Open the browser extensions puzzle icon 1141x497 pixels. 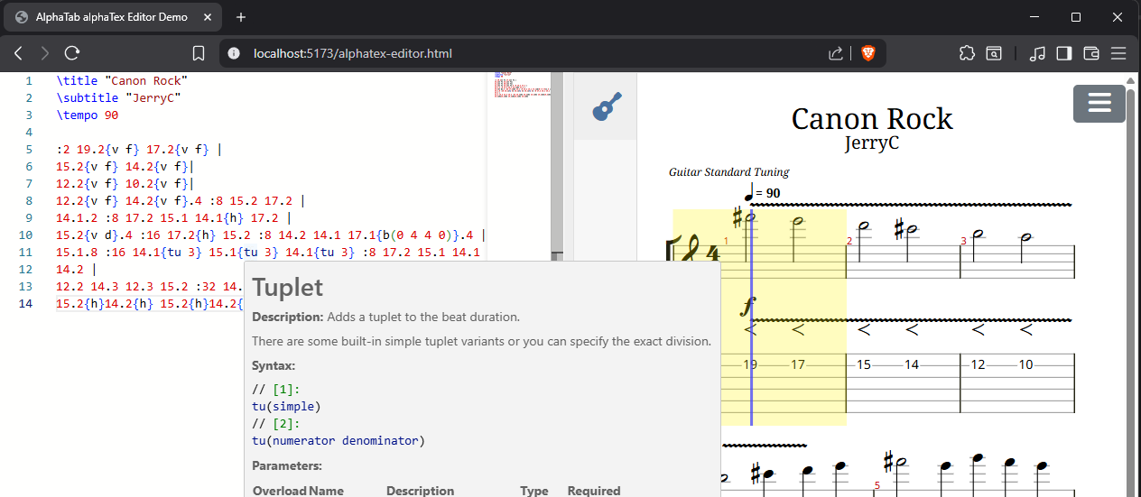tap(967, 53)
